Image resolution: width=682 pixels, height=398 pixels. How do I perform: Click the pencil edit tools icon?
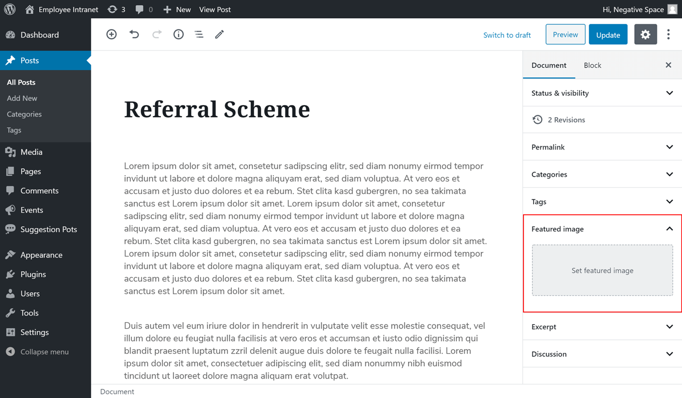[x=219, y=35]
